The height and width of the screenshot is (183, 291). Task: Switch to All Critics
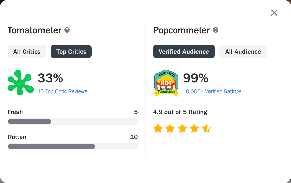(27, 52)
